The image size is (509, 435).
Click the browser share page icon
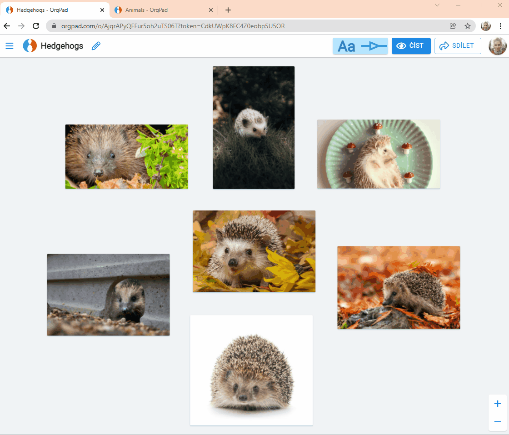tap(453, 26)
